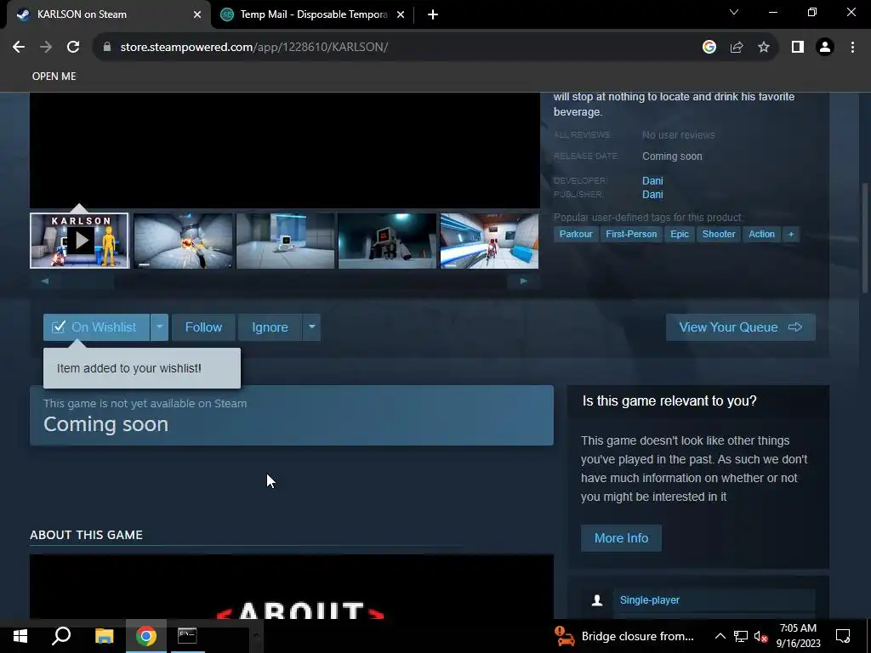Toggle the On Wishlist checkbox button
The height and width of the screenshot is (653, 871).
coord(96,327)
